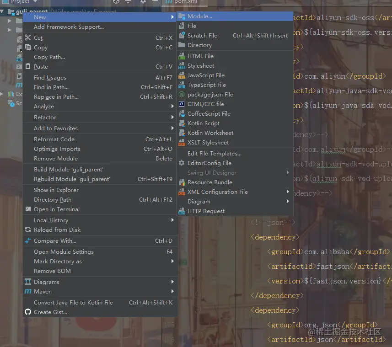Open the Project view dropdown
Screen dimensions: 392x347
pyautogui.click(x=35, y=1)
